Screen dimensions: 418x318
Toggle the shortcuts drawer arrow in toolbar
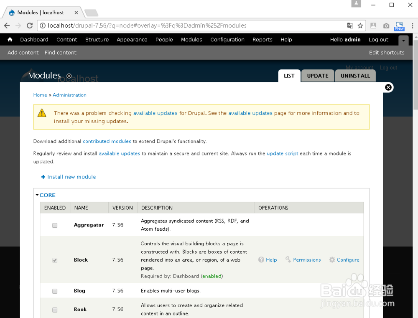pyautogui.click(x=403, y=41)
